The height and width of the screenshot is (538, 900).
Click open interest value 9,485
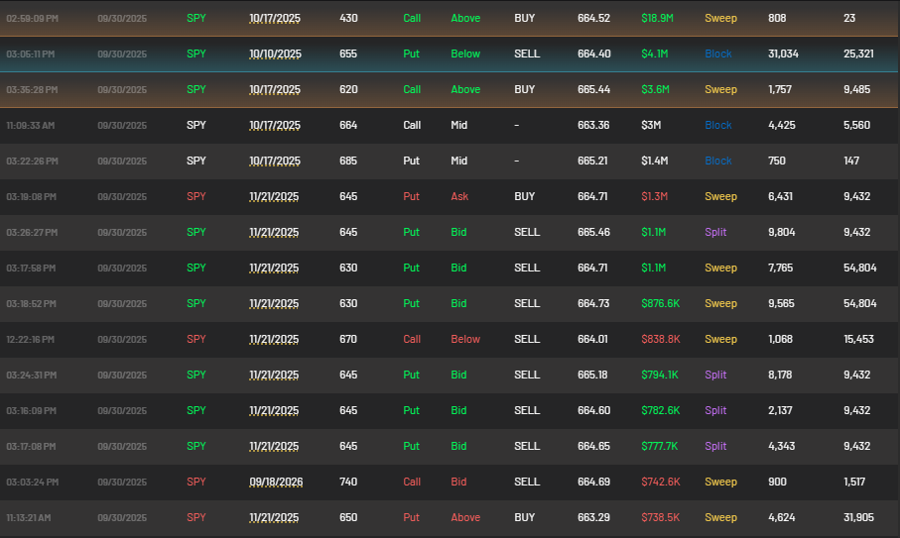pyautogui.click(x=856, y=89)
